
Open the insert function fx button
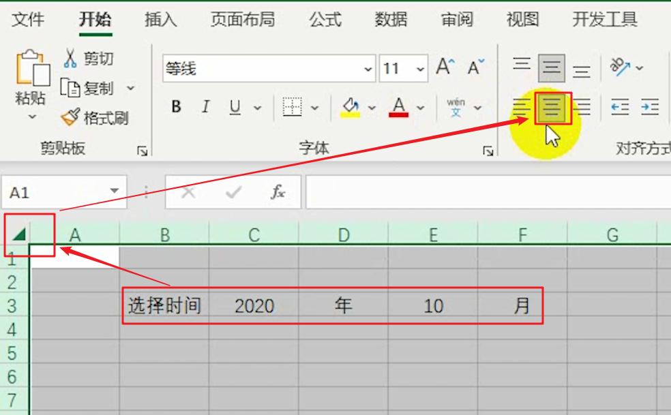tap(277, 191)
